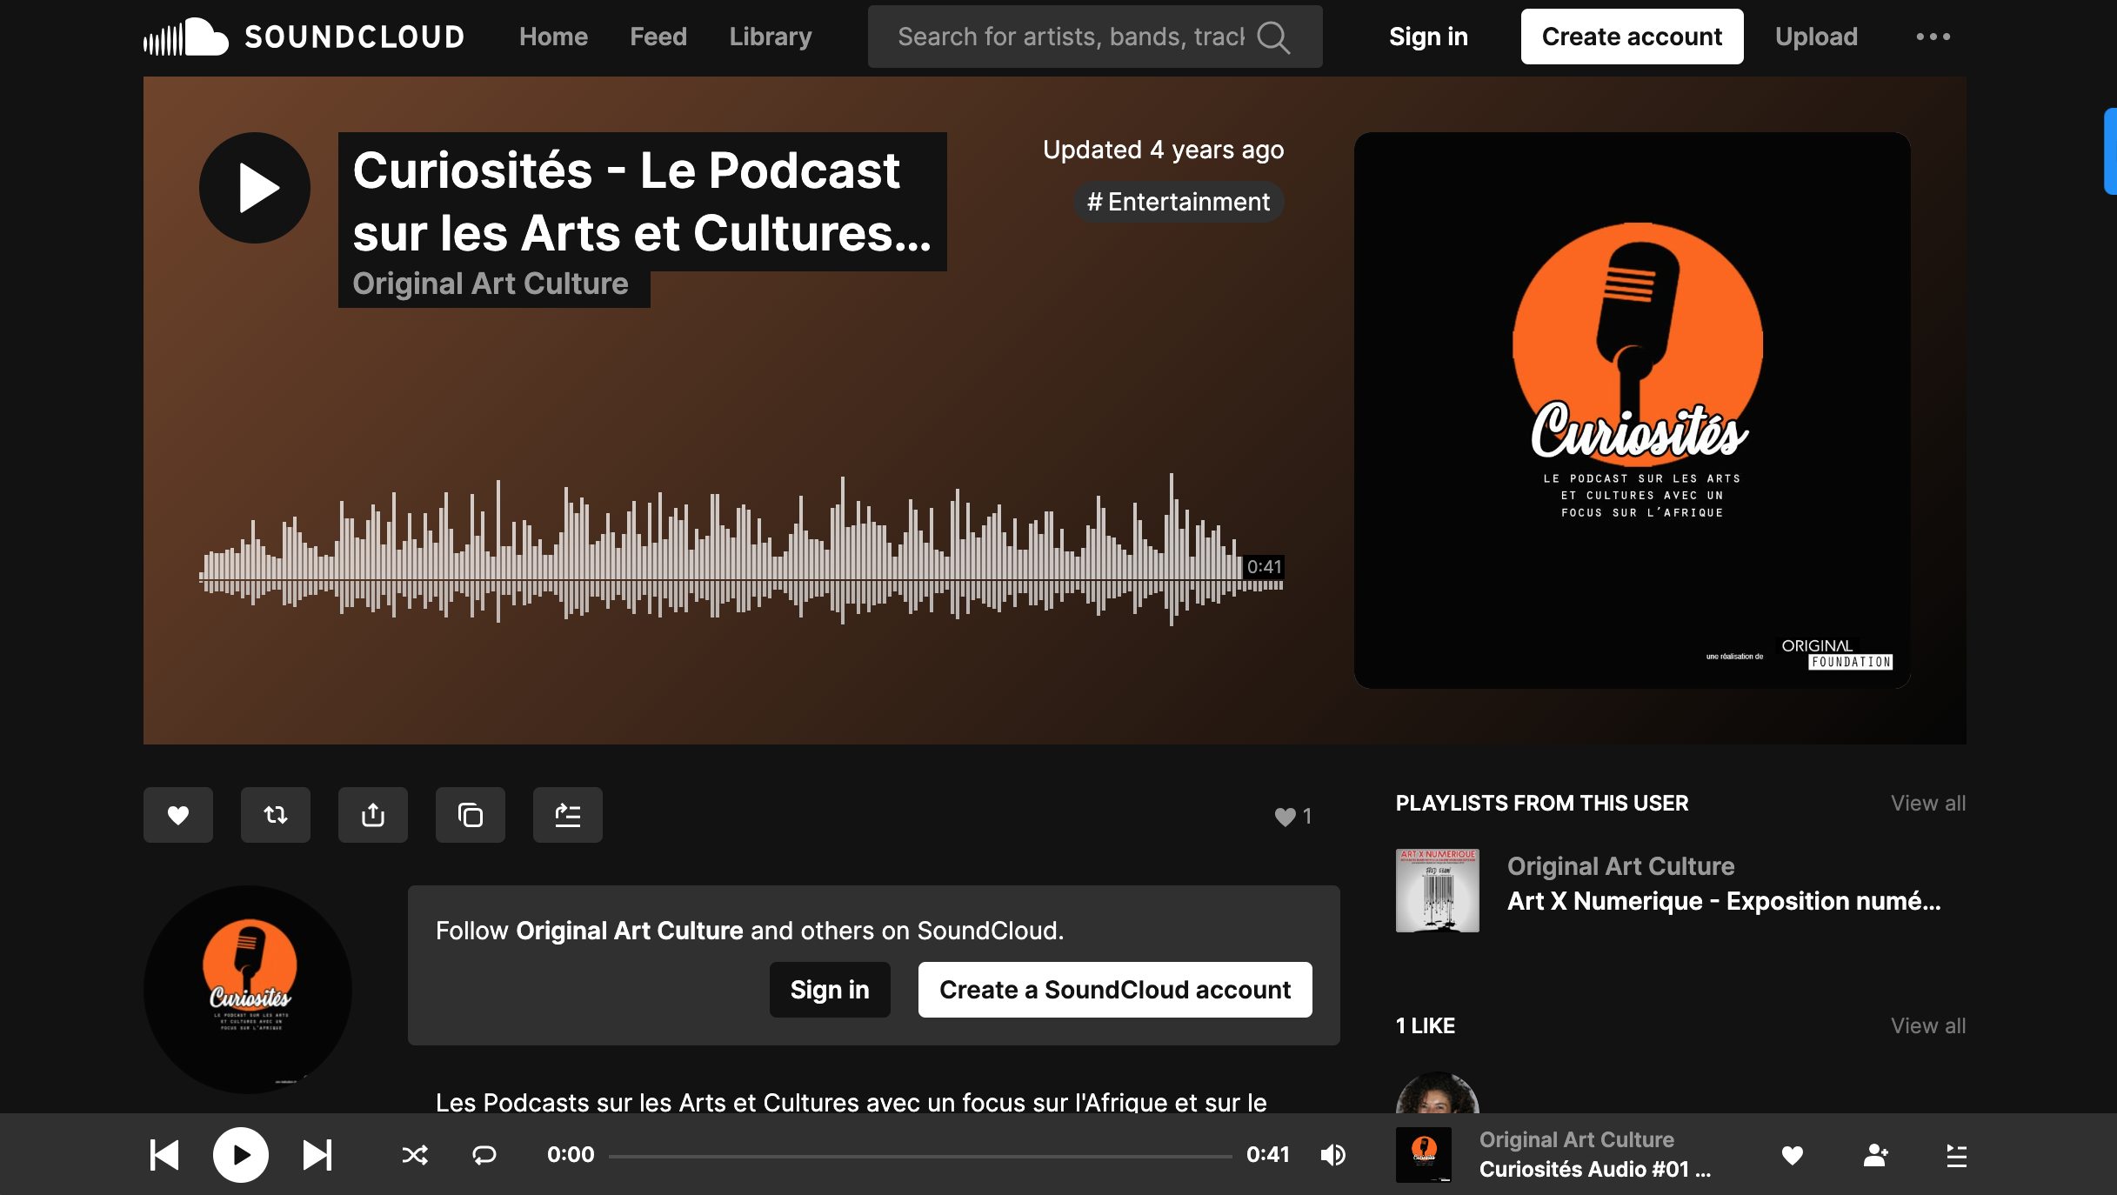View all playlists from this user

coord(1928,804)
